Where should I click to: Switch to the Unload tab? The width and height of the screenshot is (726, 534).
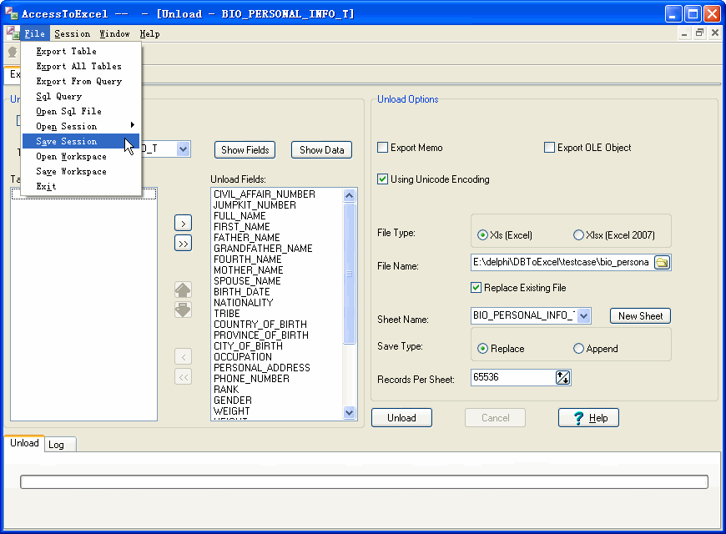[x=24, y=443]
